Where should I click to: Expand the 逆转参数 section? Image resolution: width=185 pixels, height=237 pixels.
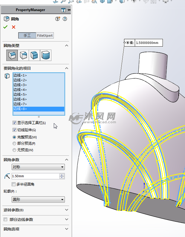[67, 210]
